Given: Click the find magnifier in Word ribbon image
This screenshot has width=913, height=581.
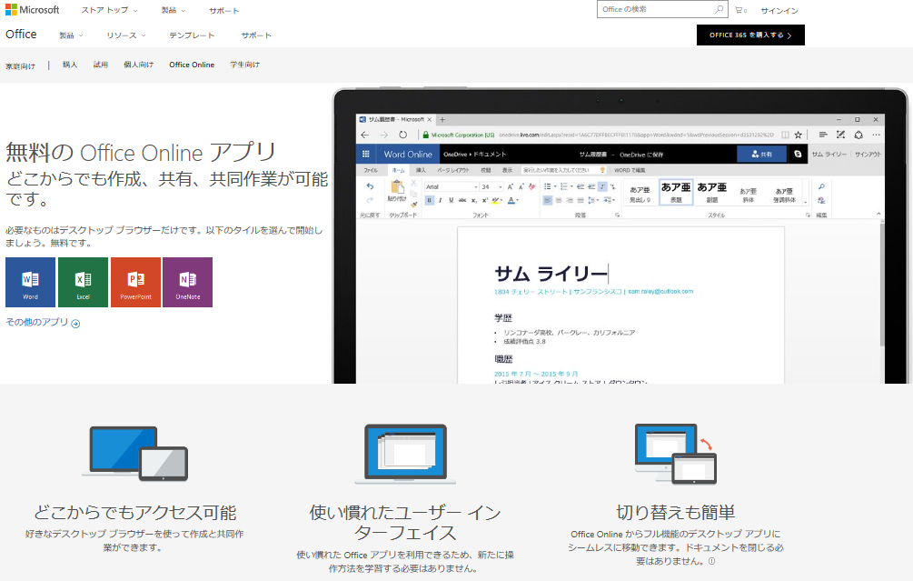Looking at the screenshot, I should click(x=821, y=186).
